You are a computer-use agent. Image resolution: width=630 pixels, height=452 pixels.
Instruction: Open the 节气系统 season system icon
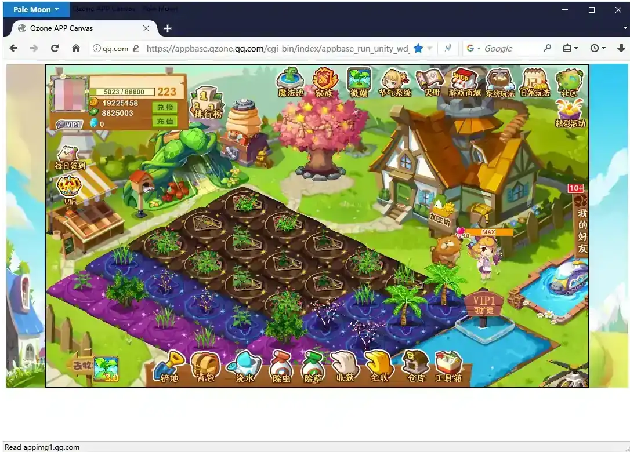point(394,82)
